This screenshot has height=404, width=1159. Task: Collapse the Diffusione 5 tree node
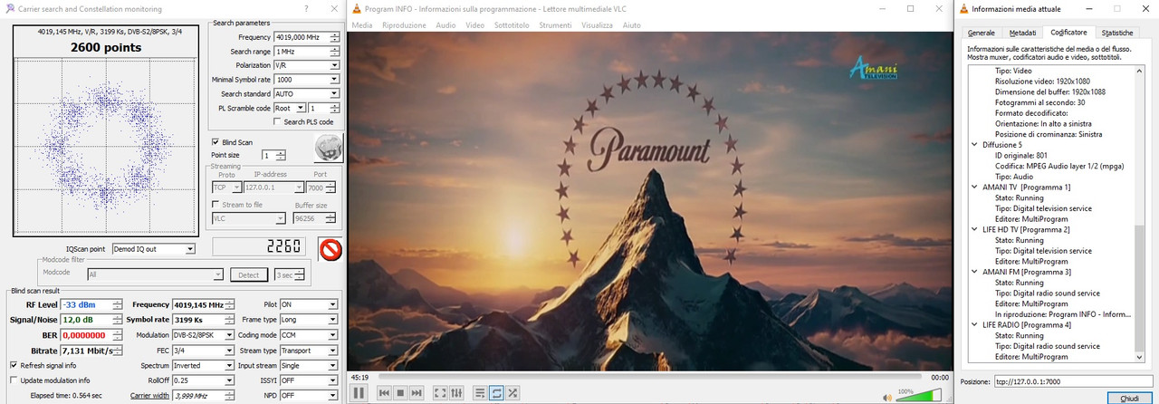click(972, 144)
